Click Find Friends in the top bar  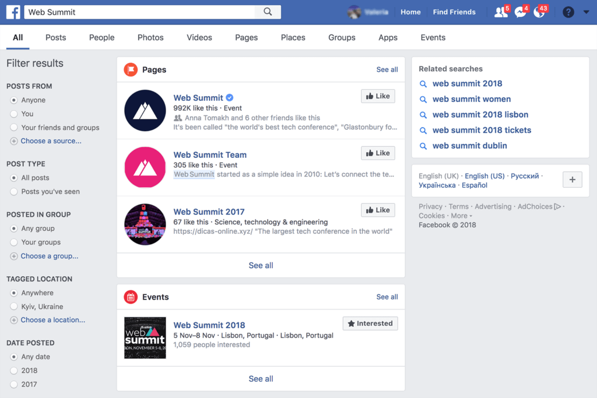454,12
